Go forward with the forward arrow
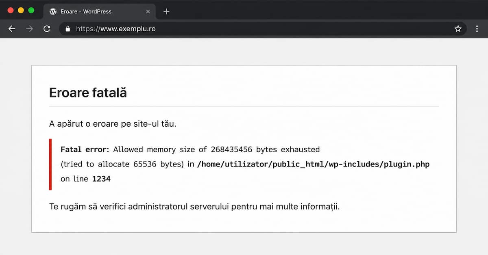Image resolution: width=488 pixels, height=255 pixels. (29, 29)
